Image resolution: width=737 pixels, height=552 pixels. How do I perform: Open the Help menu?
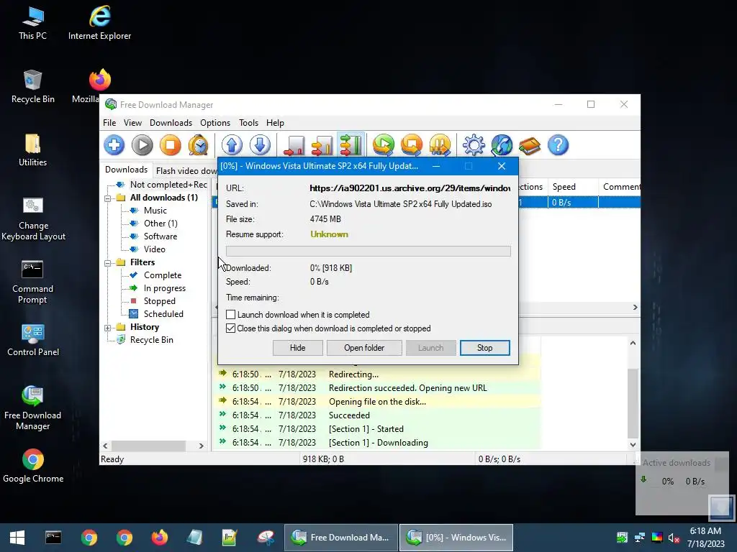(x=275, y=122)
